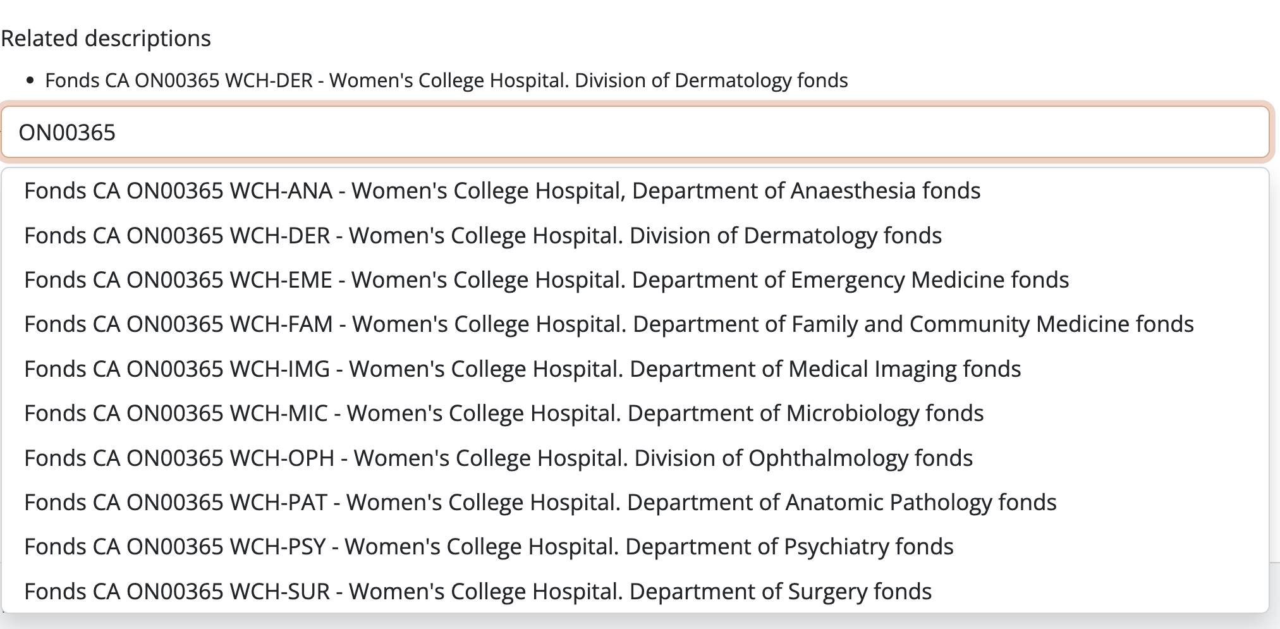Pick the WCH-PSY autocomplete entry
Viewport: 1280px width, 629px height.
click(489, 547)
